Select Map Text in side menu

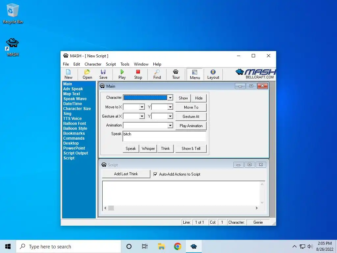click(x=71, y=94)
